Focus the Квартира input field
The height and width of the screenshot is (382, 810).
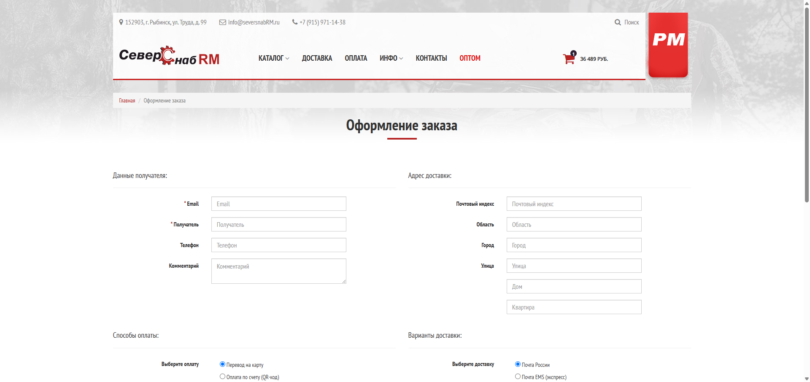tap(574, 307)
